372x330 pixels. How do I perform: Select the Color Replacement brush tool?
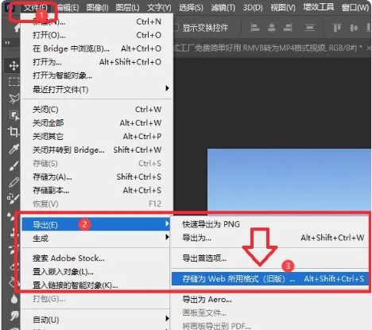tap(14, 198)
